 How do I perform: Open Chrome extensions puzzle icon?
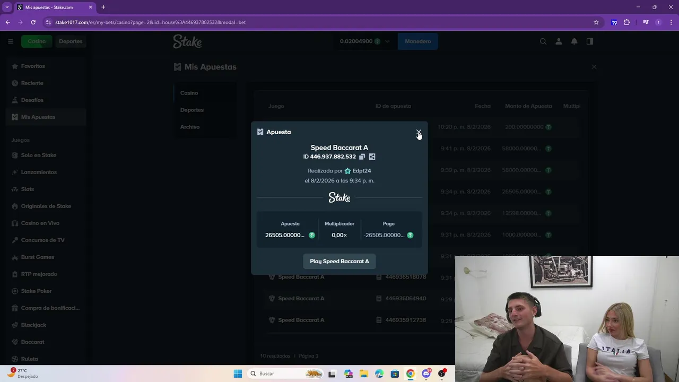626,22
